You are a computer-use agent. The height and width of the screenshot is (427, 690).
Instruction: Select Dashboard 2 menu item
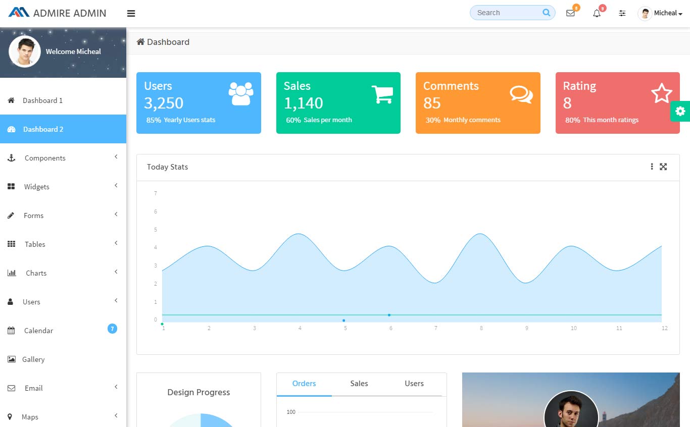(63, 129)
